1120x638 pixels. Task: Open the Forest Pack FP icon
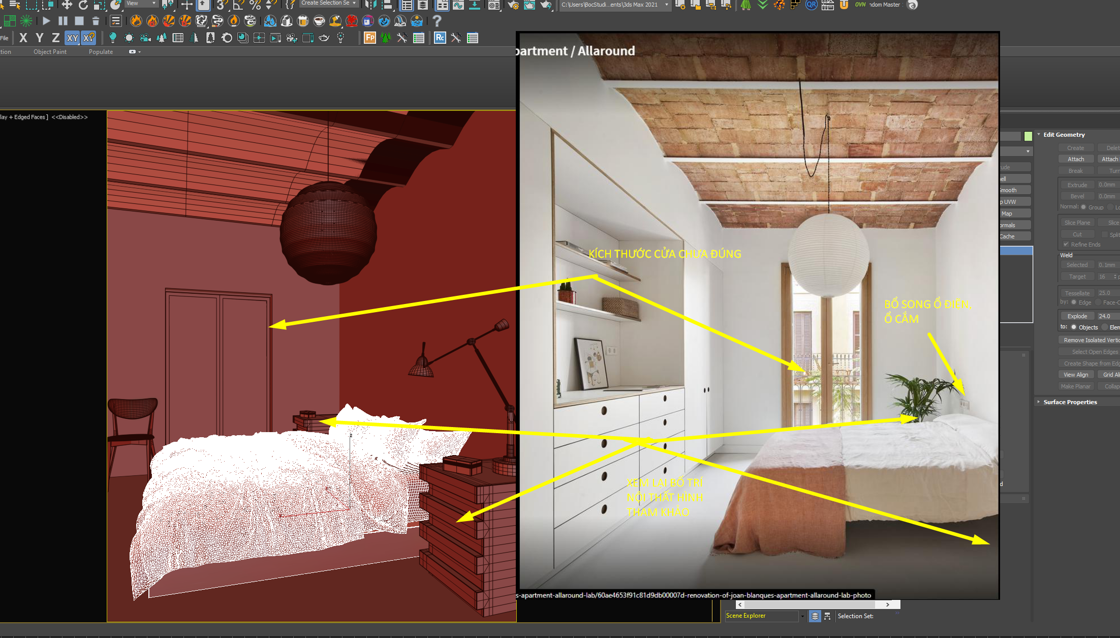tap(369, 38)
